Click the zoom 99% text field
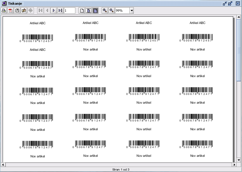 [x=122, y=11]
